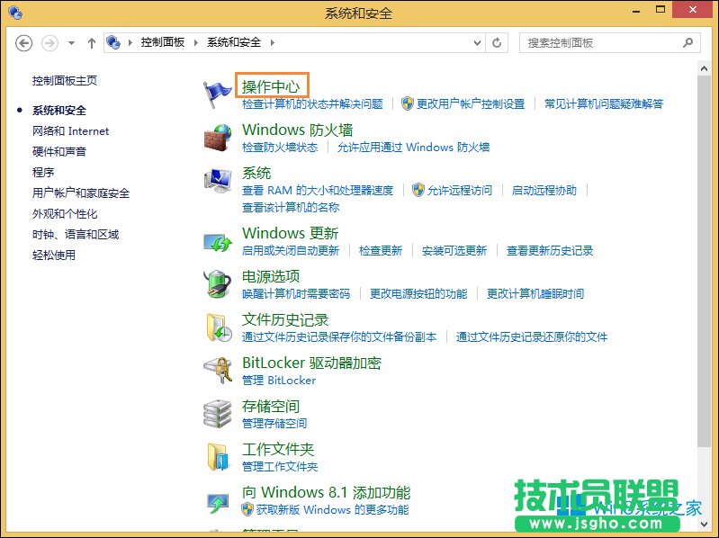Click the vertical scrollbar thumb
Viewport: 719px width, 538px height.
[x=704, y=261]
